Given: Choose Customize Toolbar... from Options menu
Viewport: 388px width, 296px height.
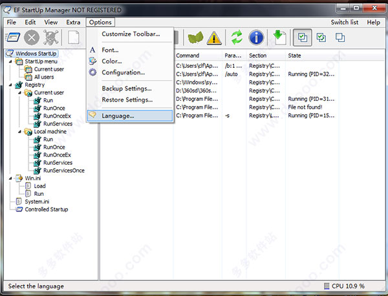Looking at the screenshot, I should pyautogui.click(x=130, y=34).
